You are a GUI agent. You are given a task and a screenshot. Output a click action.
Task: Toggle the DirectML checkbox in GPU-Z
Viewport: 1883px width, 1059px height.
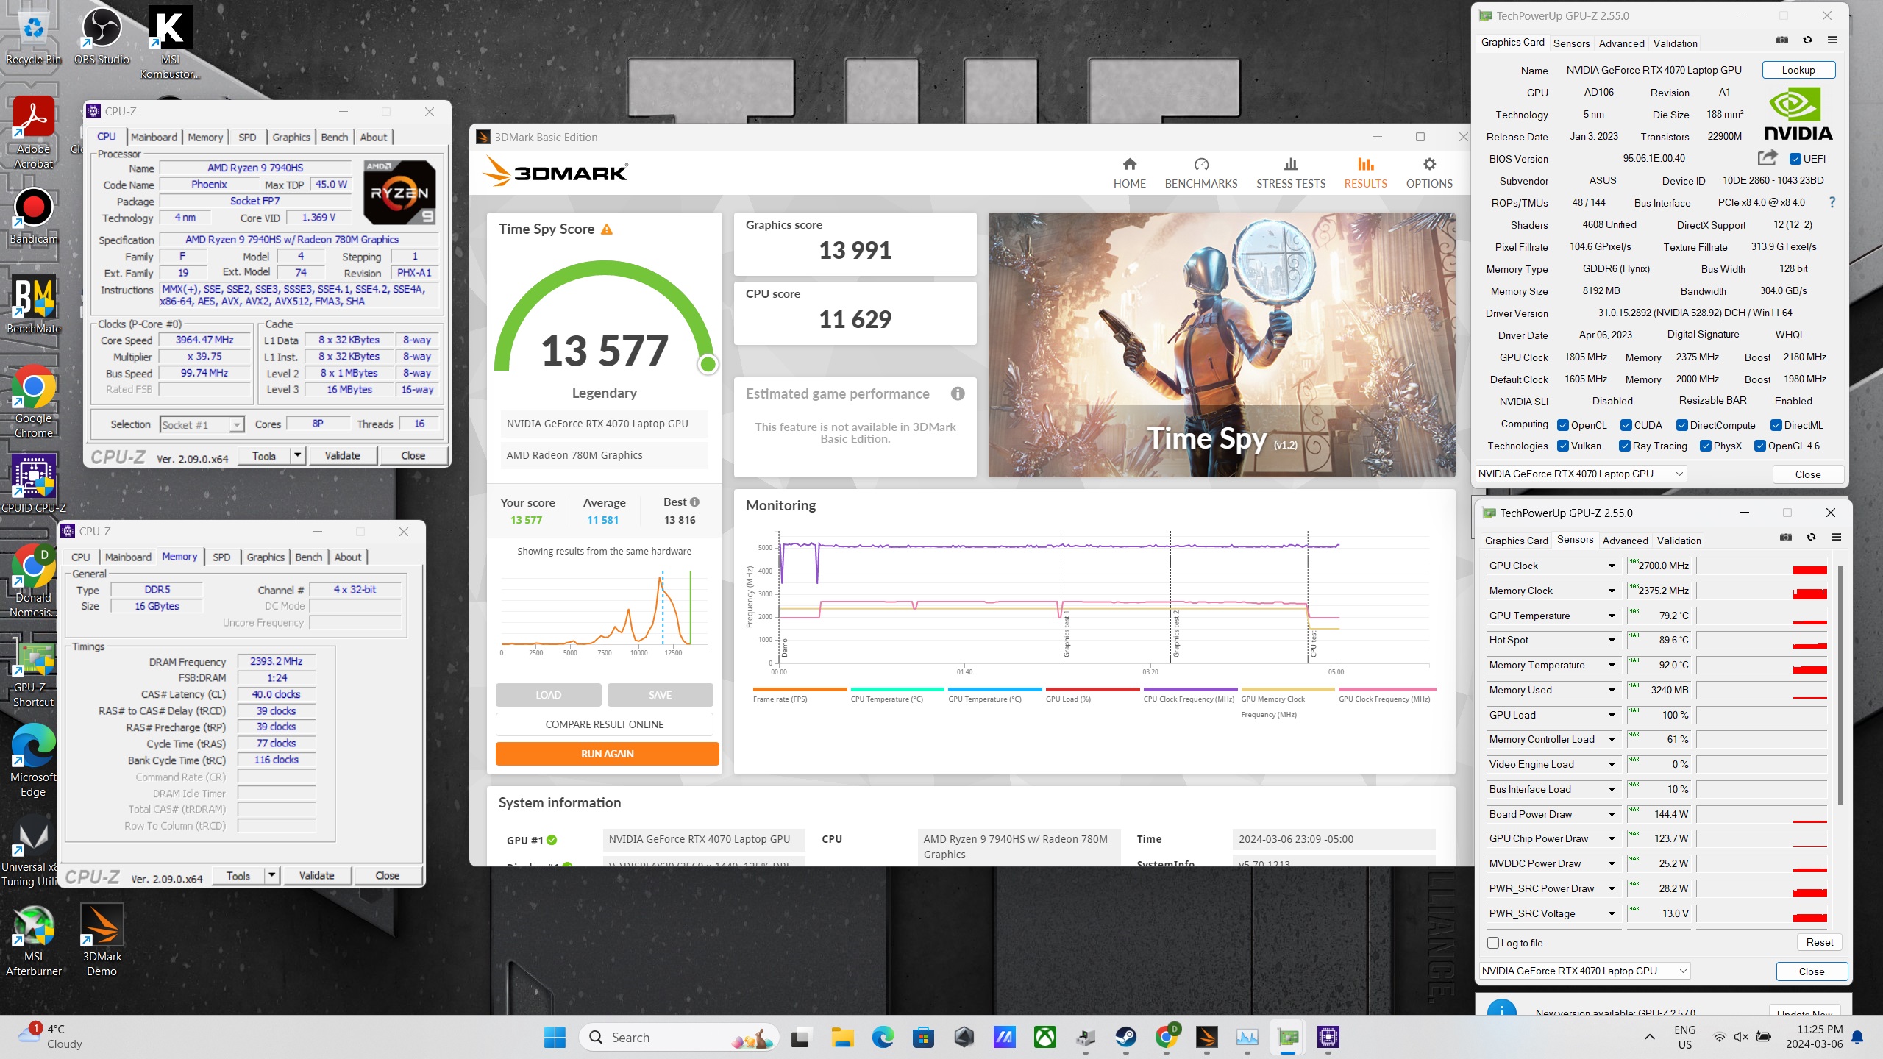[1776, 425]
